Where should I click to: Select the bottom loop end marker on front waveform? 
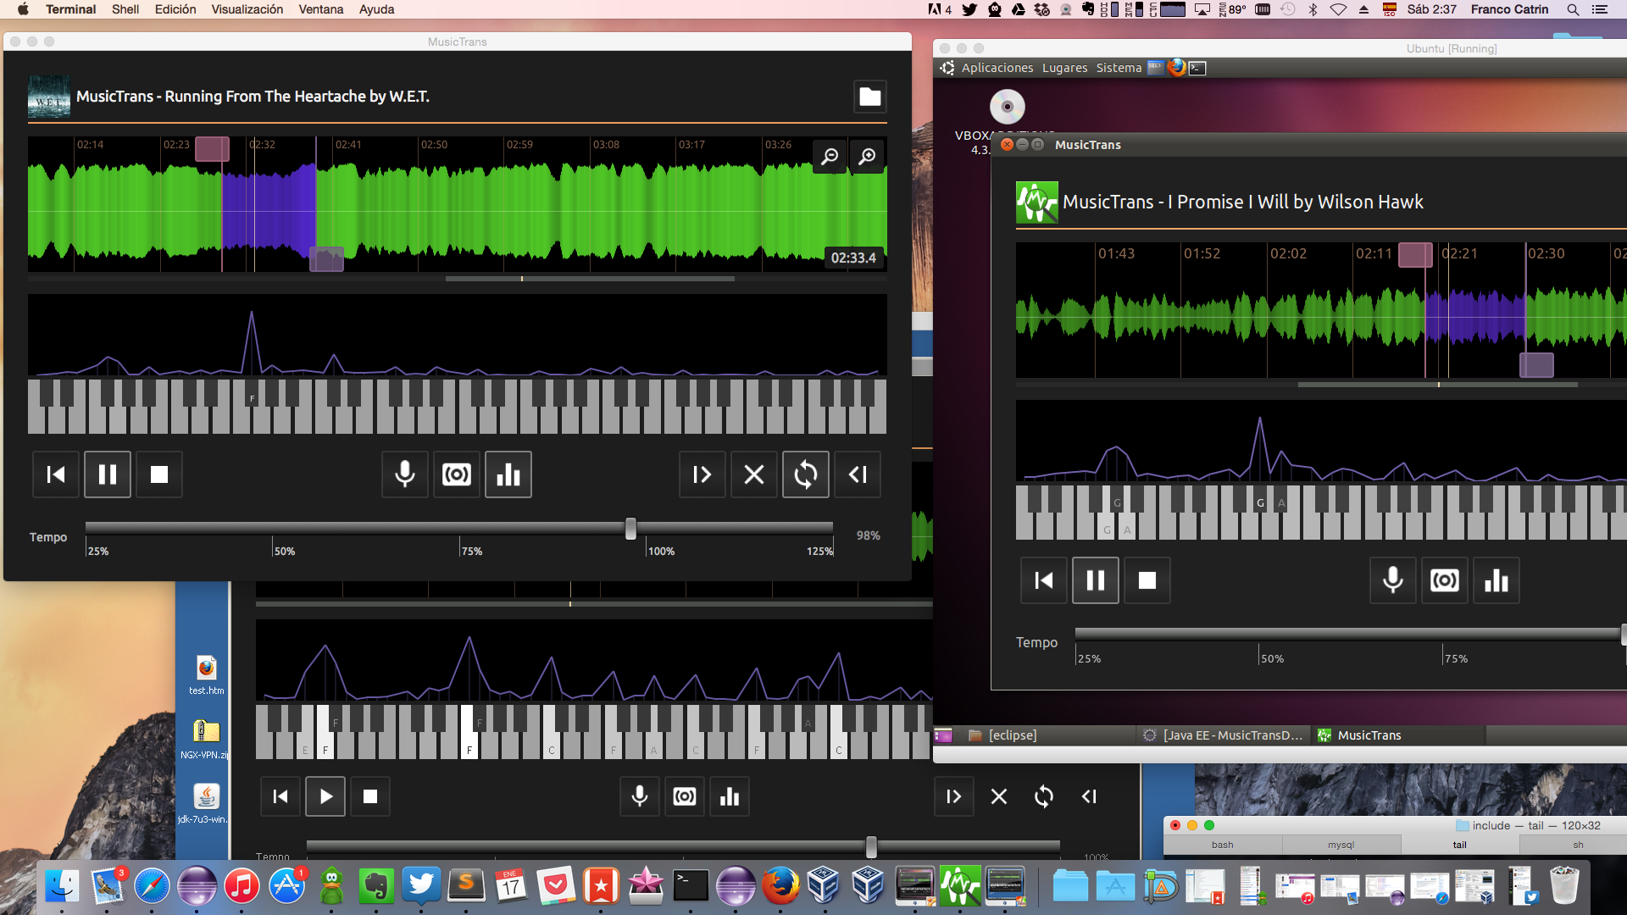click(326, 258)
